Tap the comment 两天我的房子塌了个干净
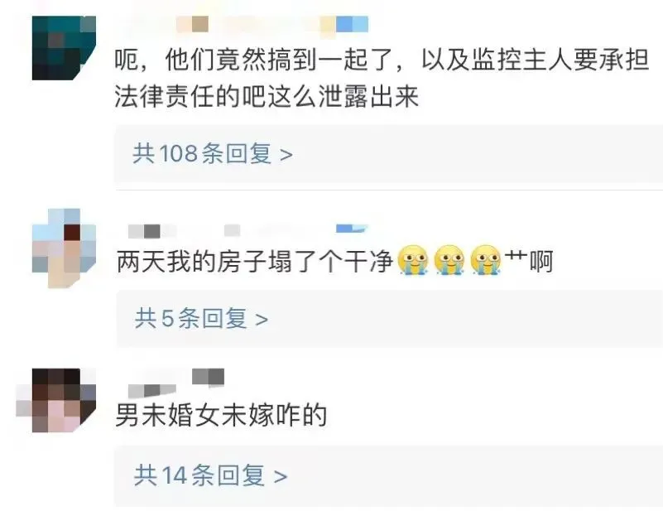Screen dimensions: 663x511 (x=334, y=261)
